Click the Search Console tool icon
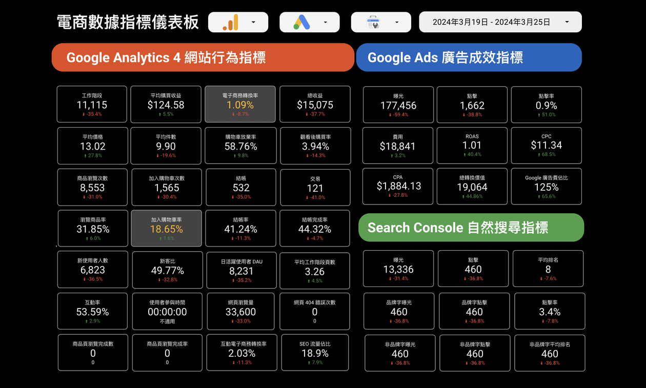This screenshot has height=388, width=646. [x=373, y=23]
